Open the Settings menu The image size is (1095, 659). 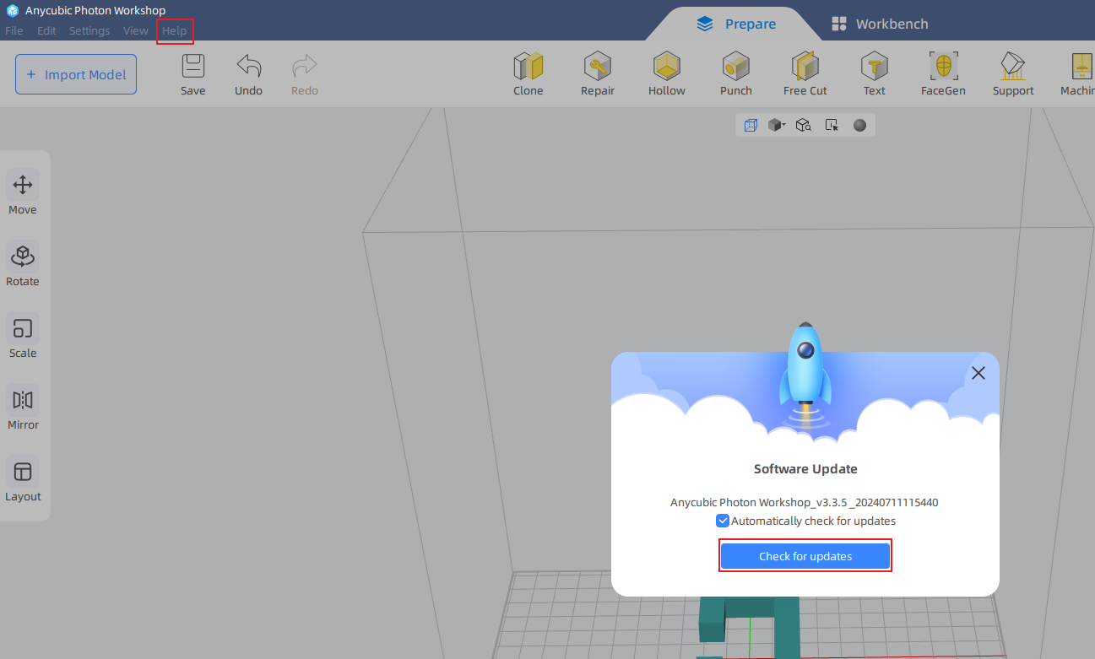(89, 30)
